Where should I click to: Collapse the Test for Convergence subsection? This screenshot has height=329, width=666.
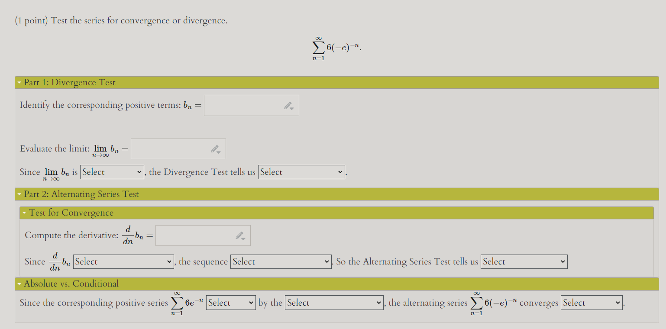24,213
